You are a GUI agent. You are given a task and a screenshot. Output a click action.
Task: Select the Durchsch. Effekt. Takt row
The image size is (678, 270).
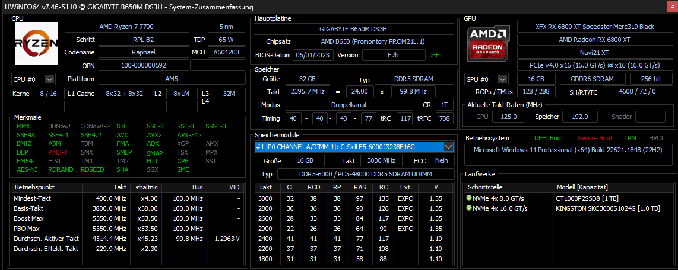[128, 249]
